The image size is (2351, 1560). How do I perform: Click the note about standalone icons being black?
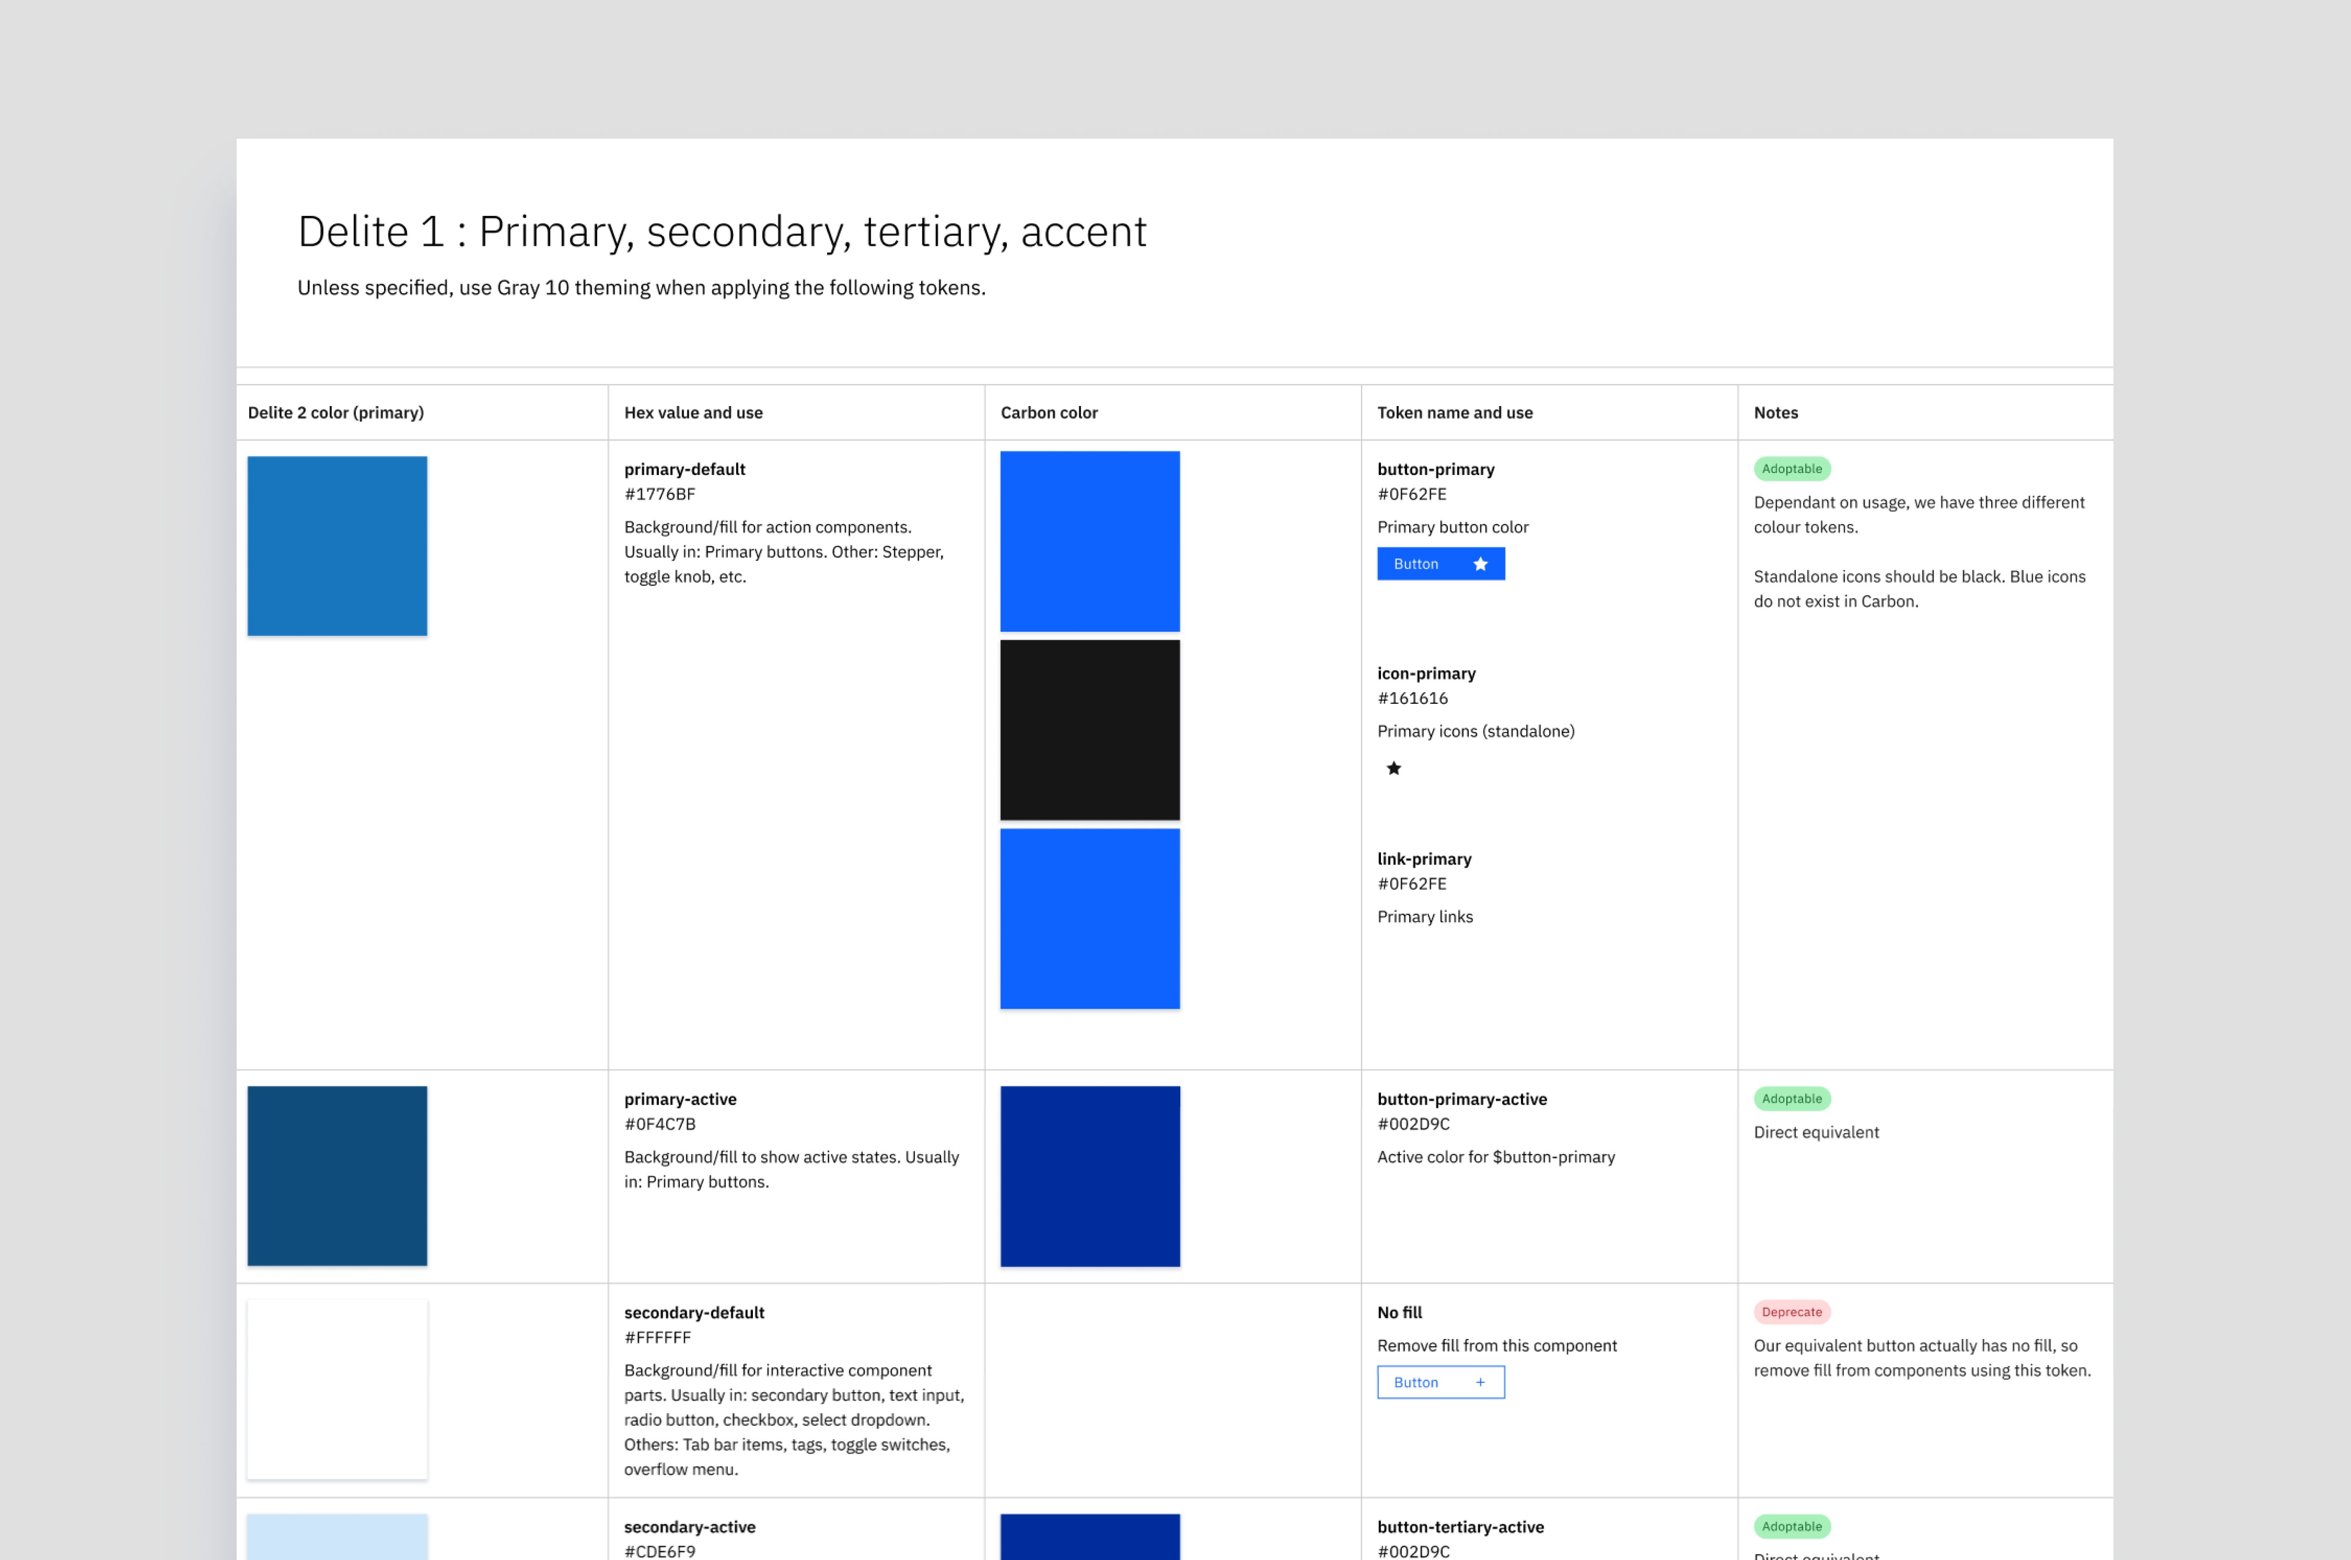1919,589
